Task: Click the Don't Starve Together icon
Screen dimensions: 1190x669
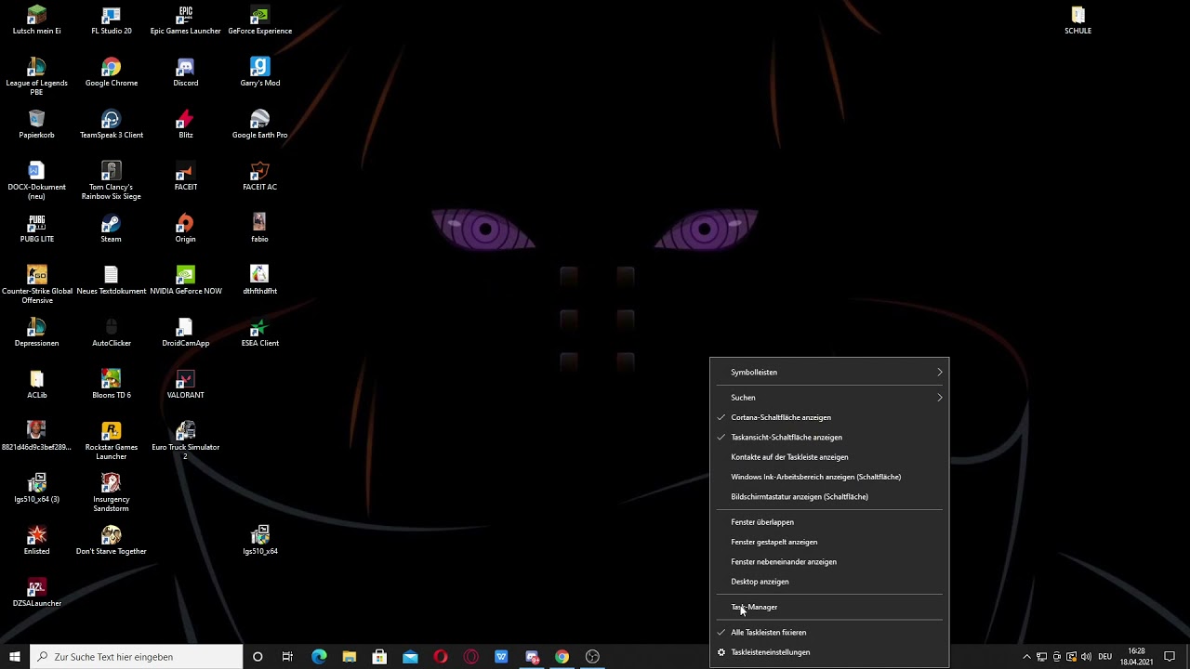Action: (111, 541)
